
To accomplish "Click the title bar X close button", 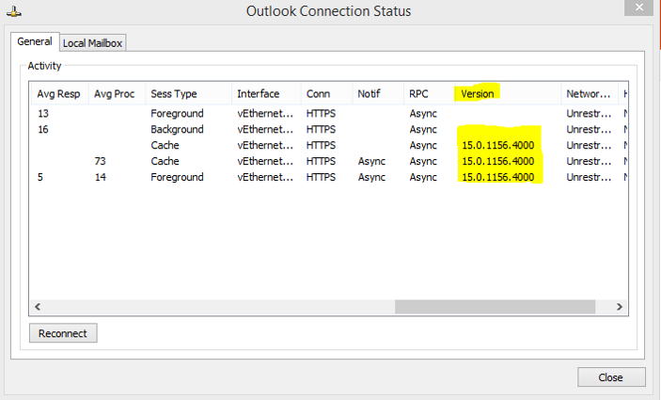I will click(639, 8).
